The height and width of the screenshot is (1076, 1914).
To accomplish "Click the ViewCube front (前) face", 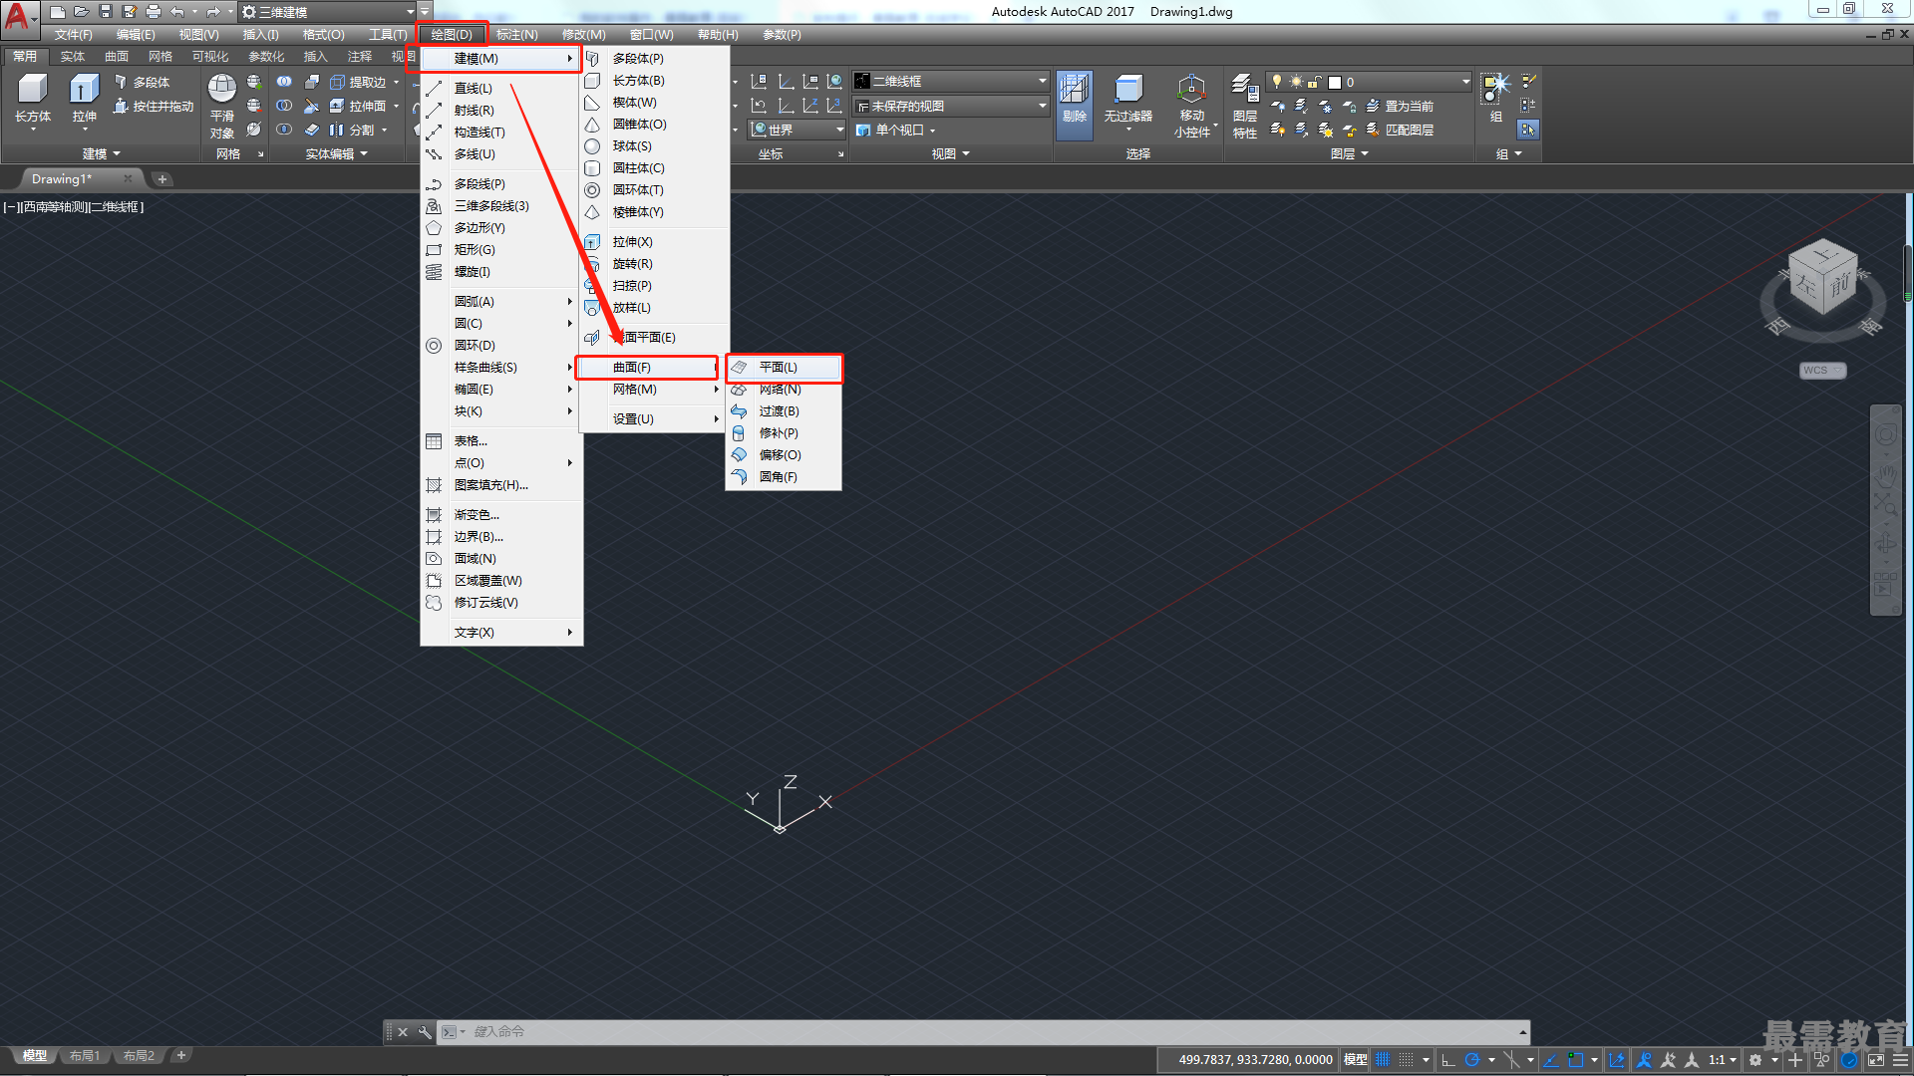I will click(1839, 287).
